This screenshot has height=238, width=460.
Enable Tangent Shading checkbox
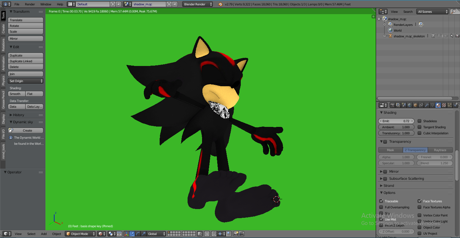coord(420,127)
